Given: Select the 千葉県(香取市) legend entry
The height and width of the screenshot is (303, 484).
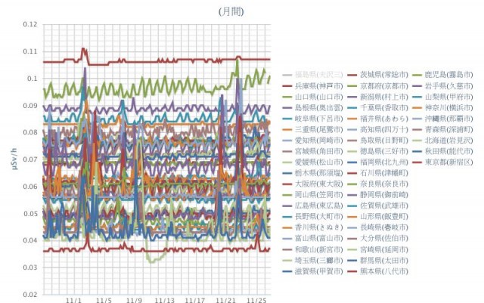Looking at the screenshot, I should (x=378, y=108).
